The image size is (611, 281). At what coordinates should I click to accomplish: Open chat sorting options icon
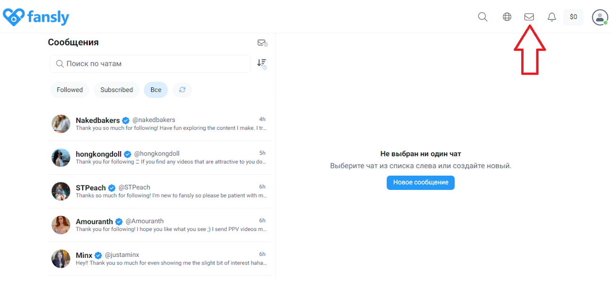point(262,63)
